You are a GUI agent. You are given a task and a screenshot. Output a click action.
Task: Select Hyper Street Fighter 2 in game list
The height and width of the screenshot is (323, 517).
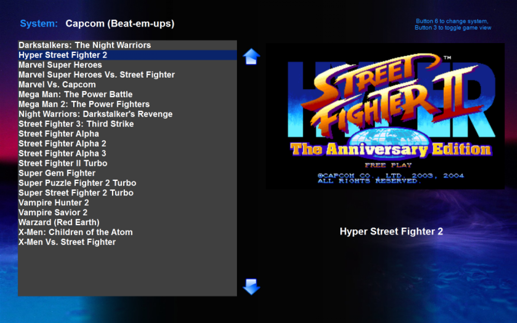point(127,55)
